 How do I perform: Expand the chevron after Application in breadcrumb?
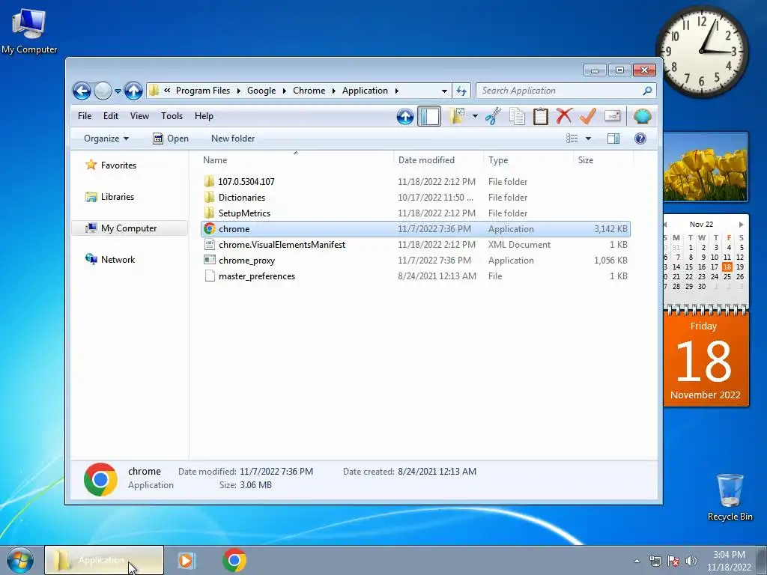pos(397,91)
